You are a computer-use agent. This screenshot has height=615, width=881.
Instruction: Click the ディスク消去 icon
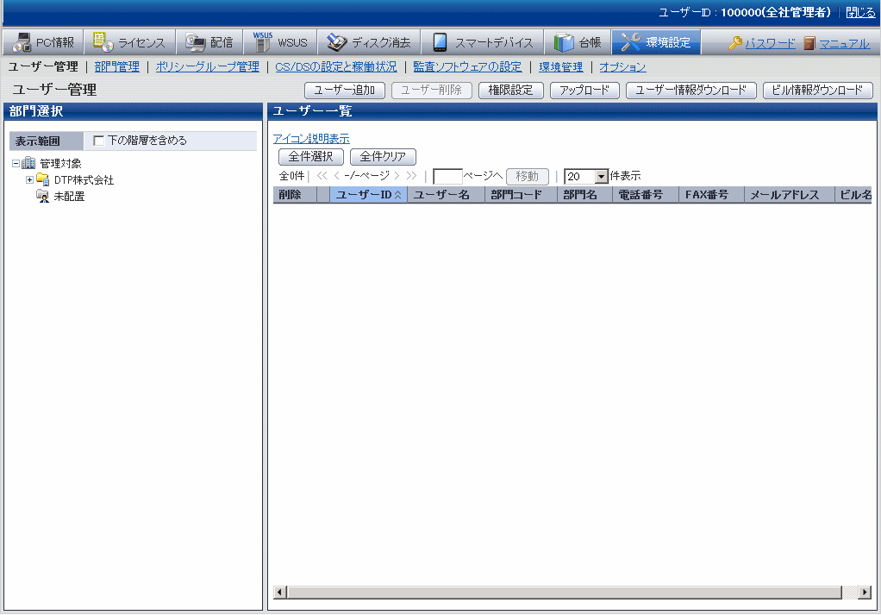click(x=337, y=42)
